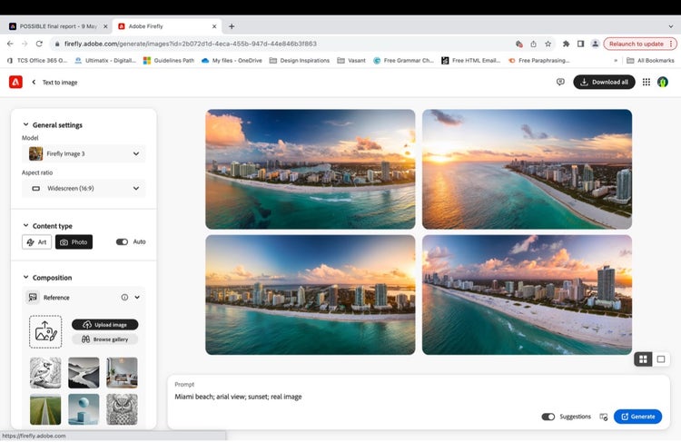
Task: Select the Photo content type
Action: tap(74, 242)
